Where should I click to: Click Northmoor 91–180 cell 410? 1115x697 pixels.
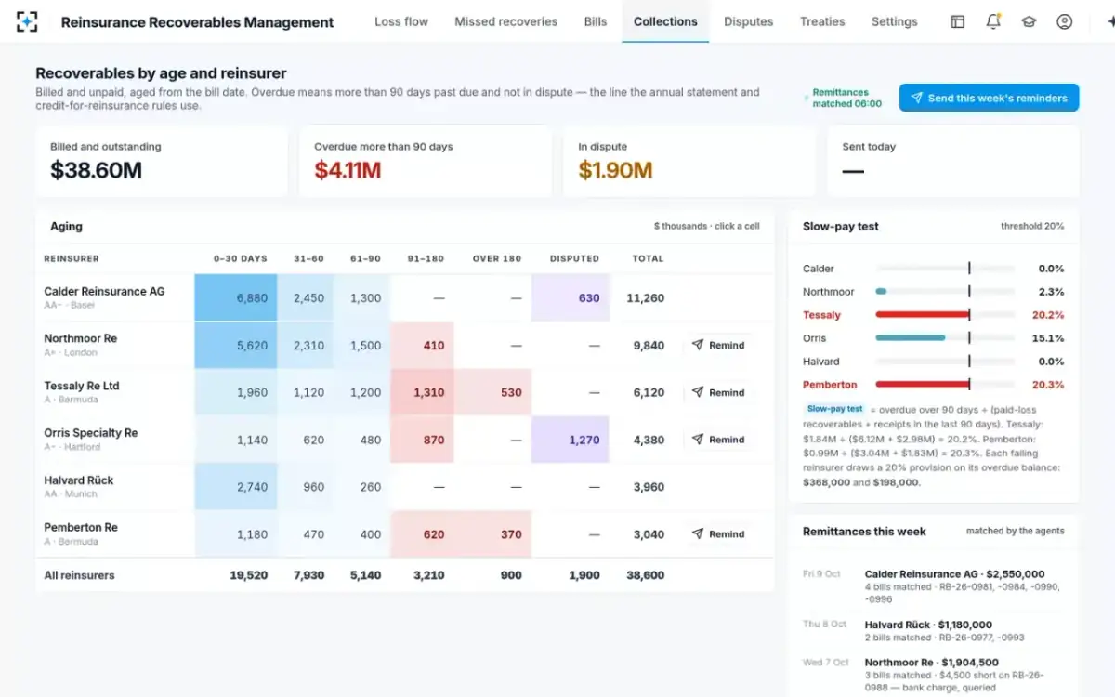[423, 345]
